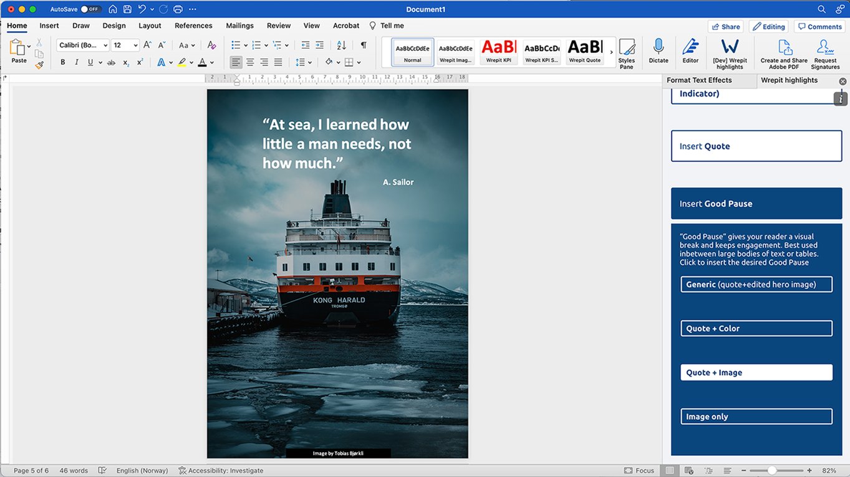Open the font name combo box

click(x=83, y=45)
